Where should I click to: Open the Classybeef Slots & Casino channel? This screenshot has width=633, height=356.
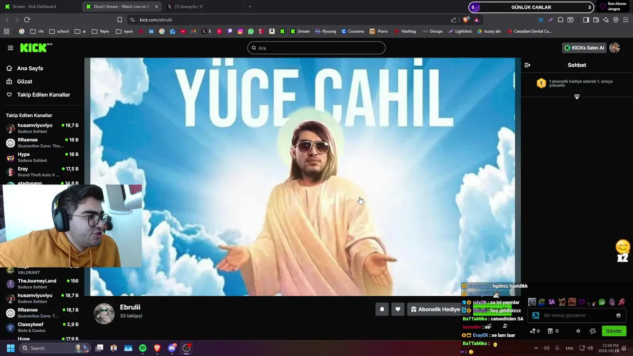42,327
